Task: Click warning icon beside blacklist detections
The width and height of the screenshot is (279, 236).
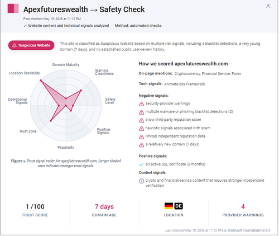Action: 141,112
